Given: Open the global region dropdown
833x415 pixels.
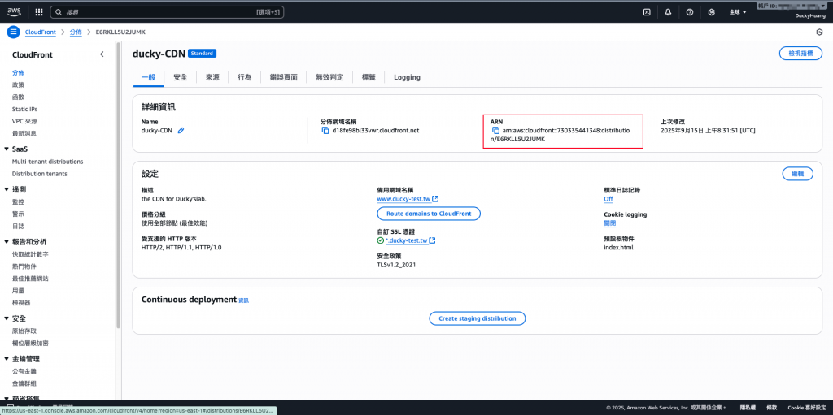Looking at the screenshot, I should [x=738, y=11].
